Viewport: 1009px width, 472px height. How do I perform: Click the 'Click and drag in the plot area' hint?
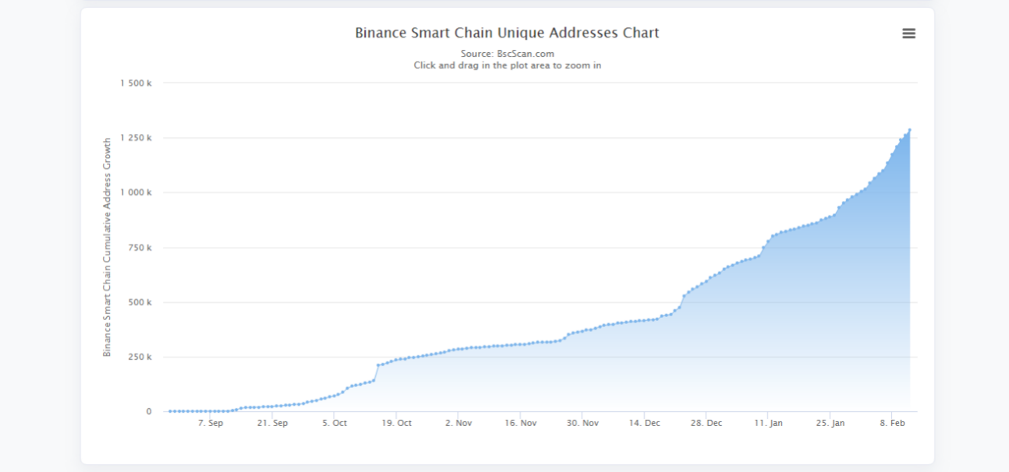tap(507, 65)
